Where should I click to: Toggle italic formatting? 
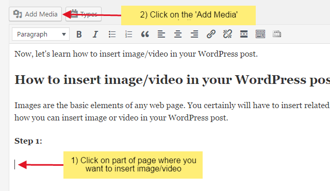click(x=95, y=34)
